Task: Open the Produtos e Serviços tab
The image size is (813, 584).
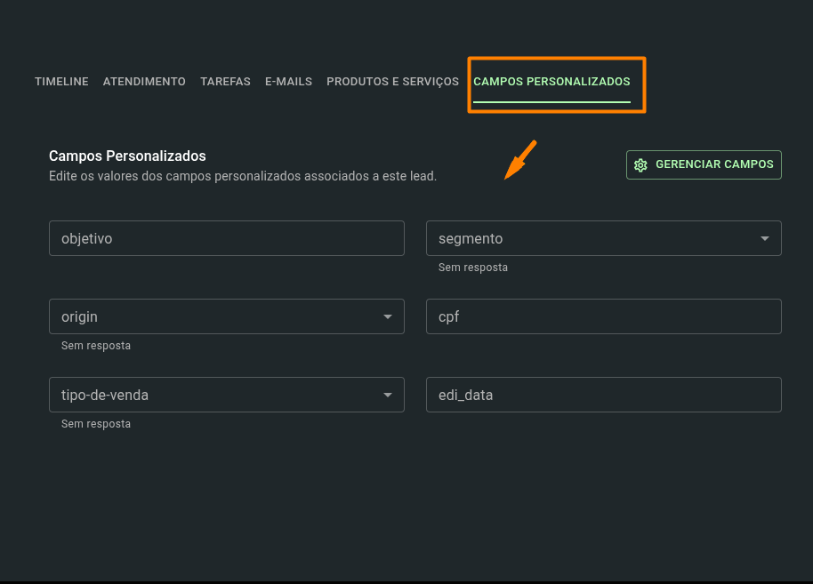Action: (392, 82)
